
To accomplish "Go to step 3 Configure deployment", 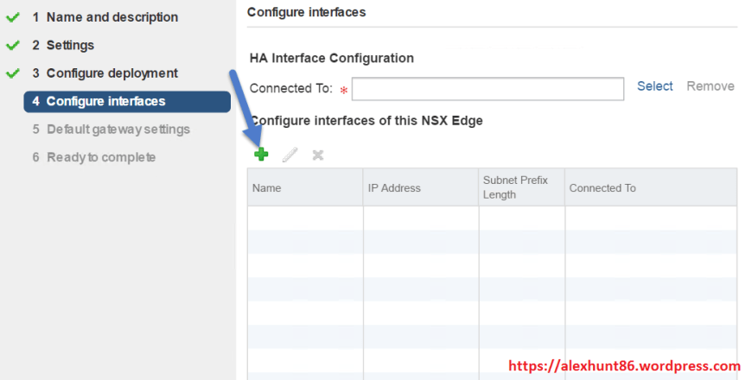I will point(105,73).
